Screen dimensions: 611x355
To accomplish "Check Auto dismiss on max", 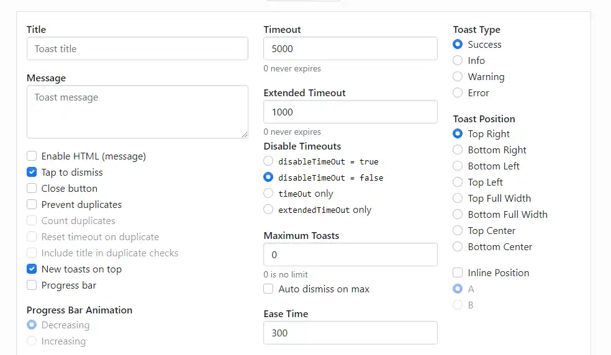I will [x=268, y=289].
